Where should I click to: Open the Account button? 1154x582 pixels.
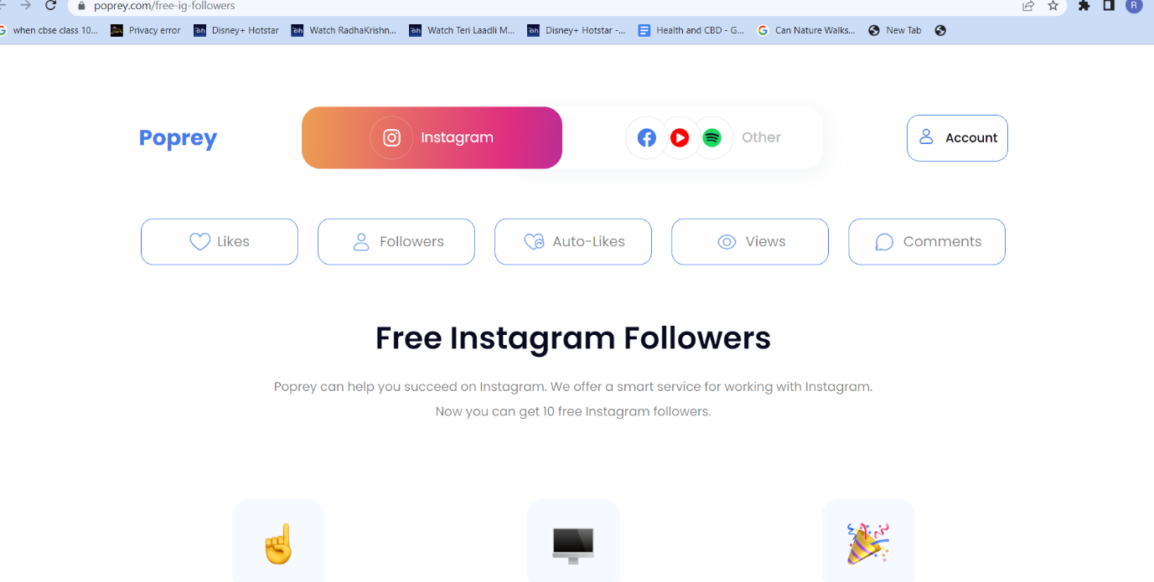point(957,137)
